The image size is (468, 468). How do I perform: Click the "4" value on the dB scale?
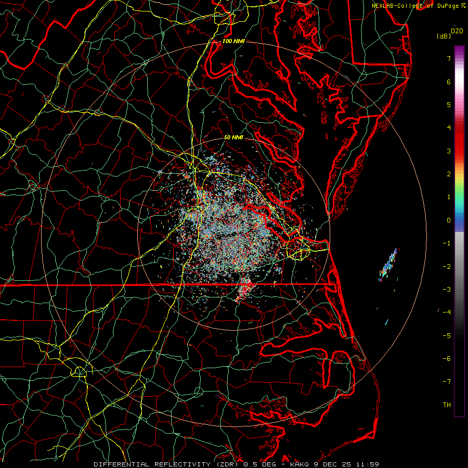[449, 128]
